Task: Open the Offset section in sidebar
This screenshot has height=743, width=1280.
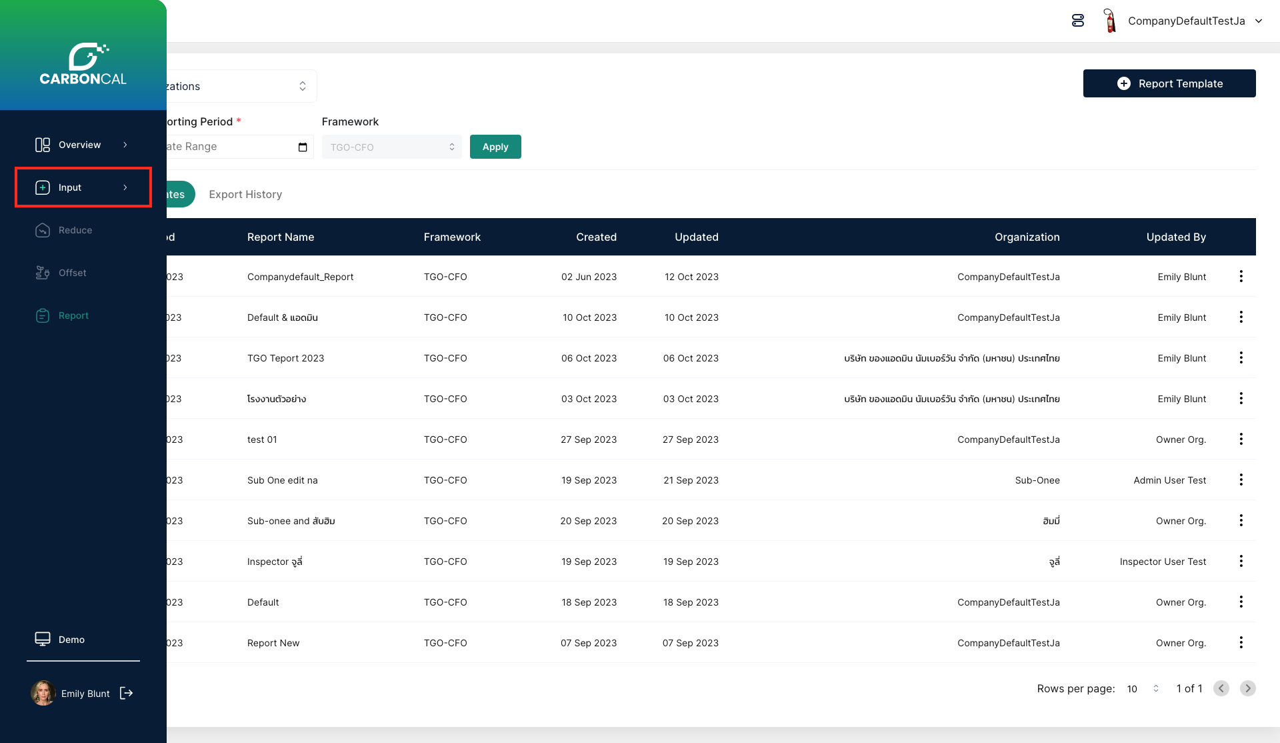Action: (x=72, y=273)
